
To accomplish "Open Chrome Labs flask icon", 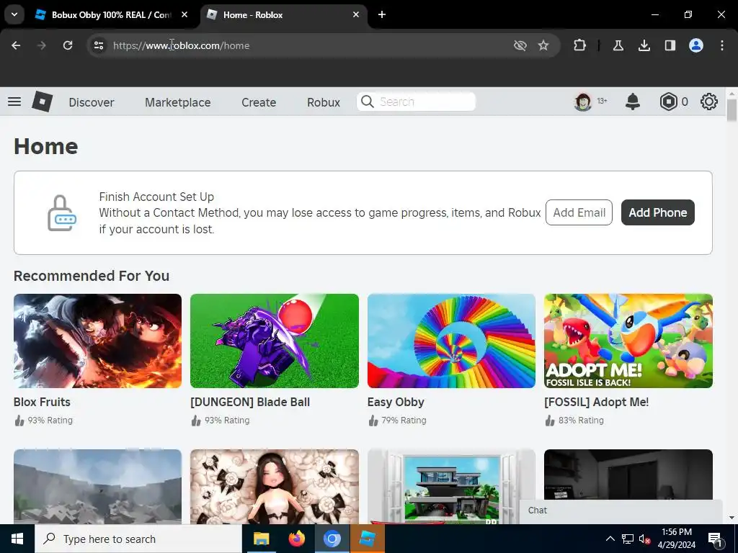I will click(x=618, y=45).
